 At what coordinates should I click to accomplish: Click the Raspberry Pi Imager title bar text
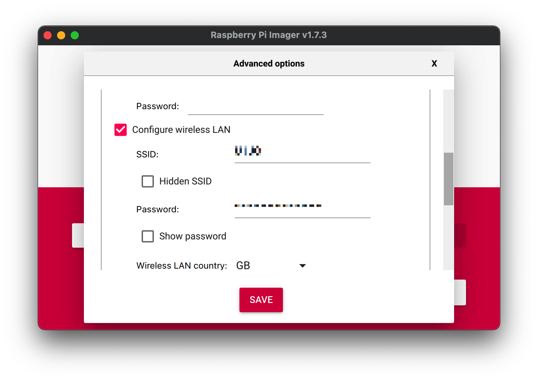pos(269,35)
